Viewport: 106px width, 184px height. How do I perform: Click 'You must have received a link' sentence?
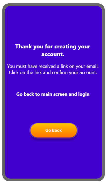pyautogui.click(x=53, y=66)
